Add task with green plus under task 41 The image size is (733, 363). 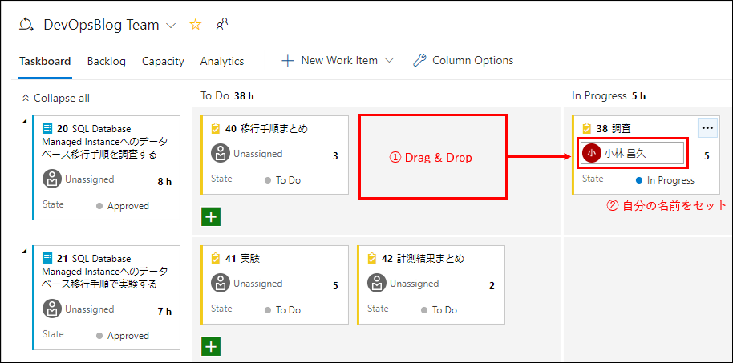211,347
